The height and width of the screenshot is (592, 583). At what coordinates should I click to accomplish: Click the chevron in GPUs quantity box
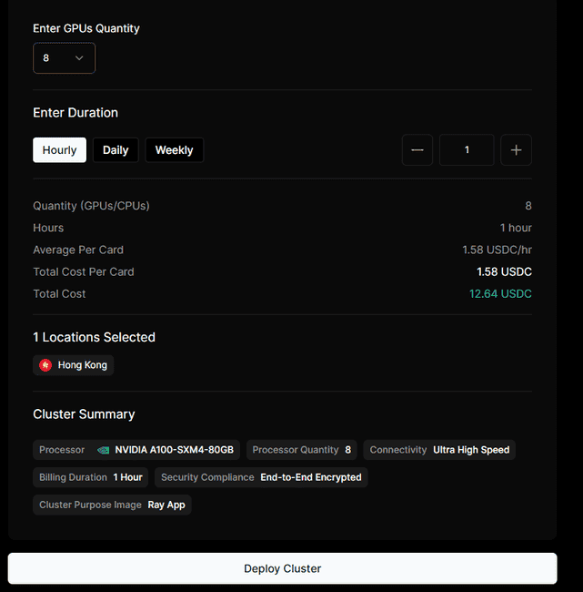point(79,58)
